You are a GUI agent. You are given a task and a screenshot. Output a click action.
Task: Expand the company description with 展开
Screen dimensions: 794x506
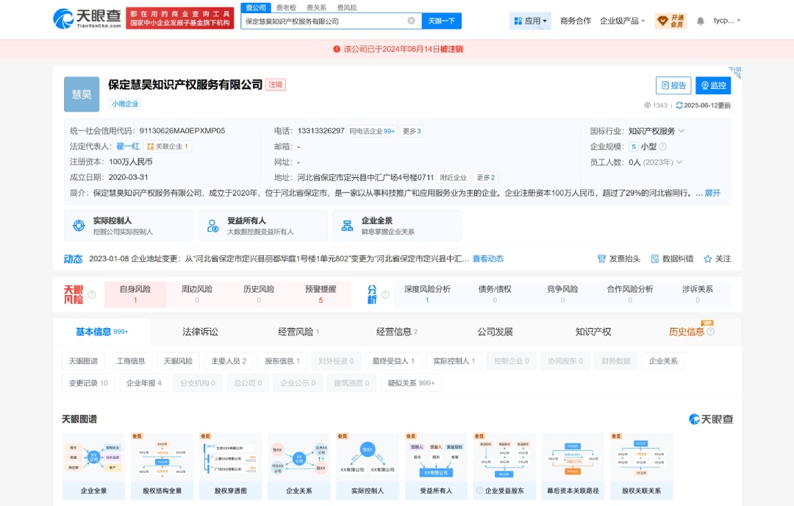point(712,193)
